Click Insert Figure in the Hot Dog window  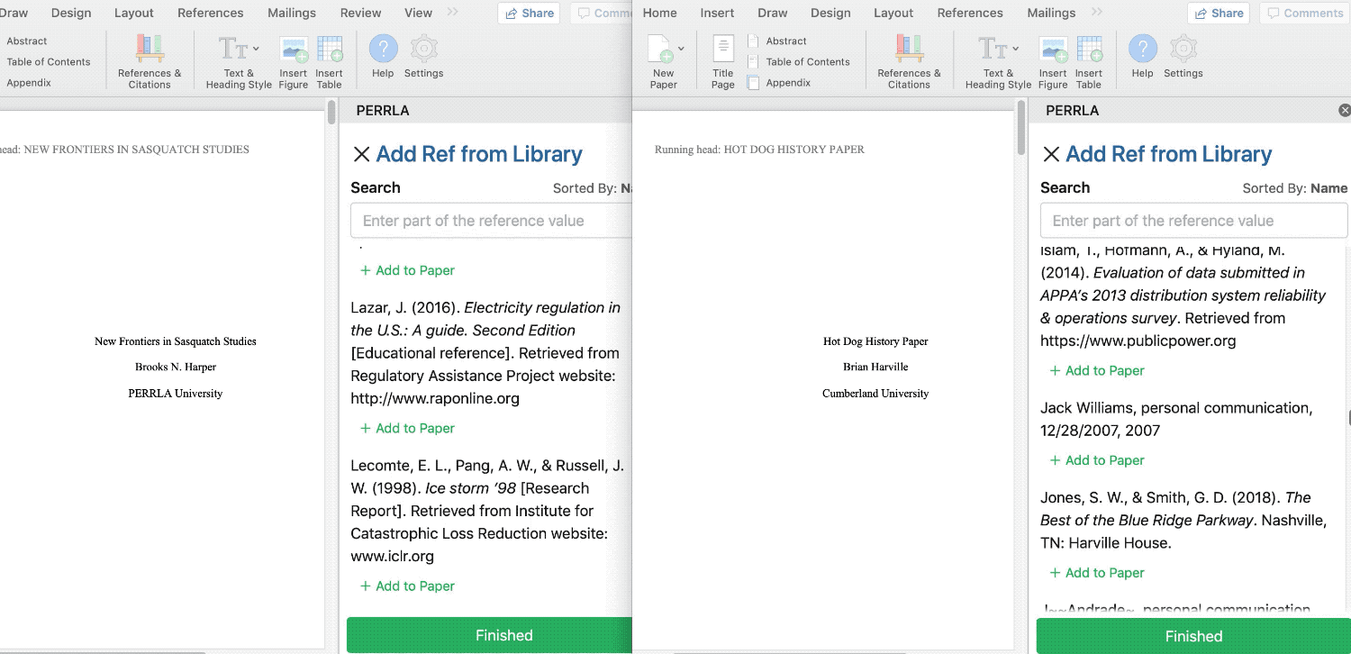pos(1053,61)
